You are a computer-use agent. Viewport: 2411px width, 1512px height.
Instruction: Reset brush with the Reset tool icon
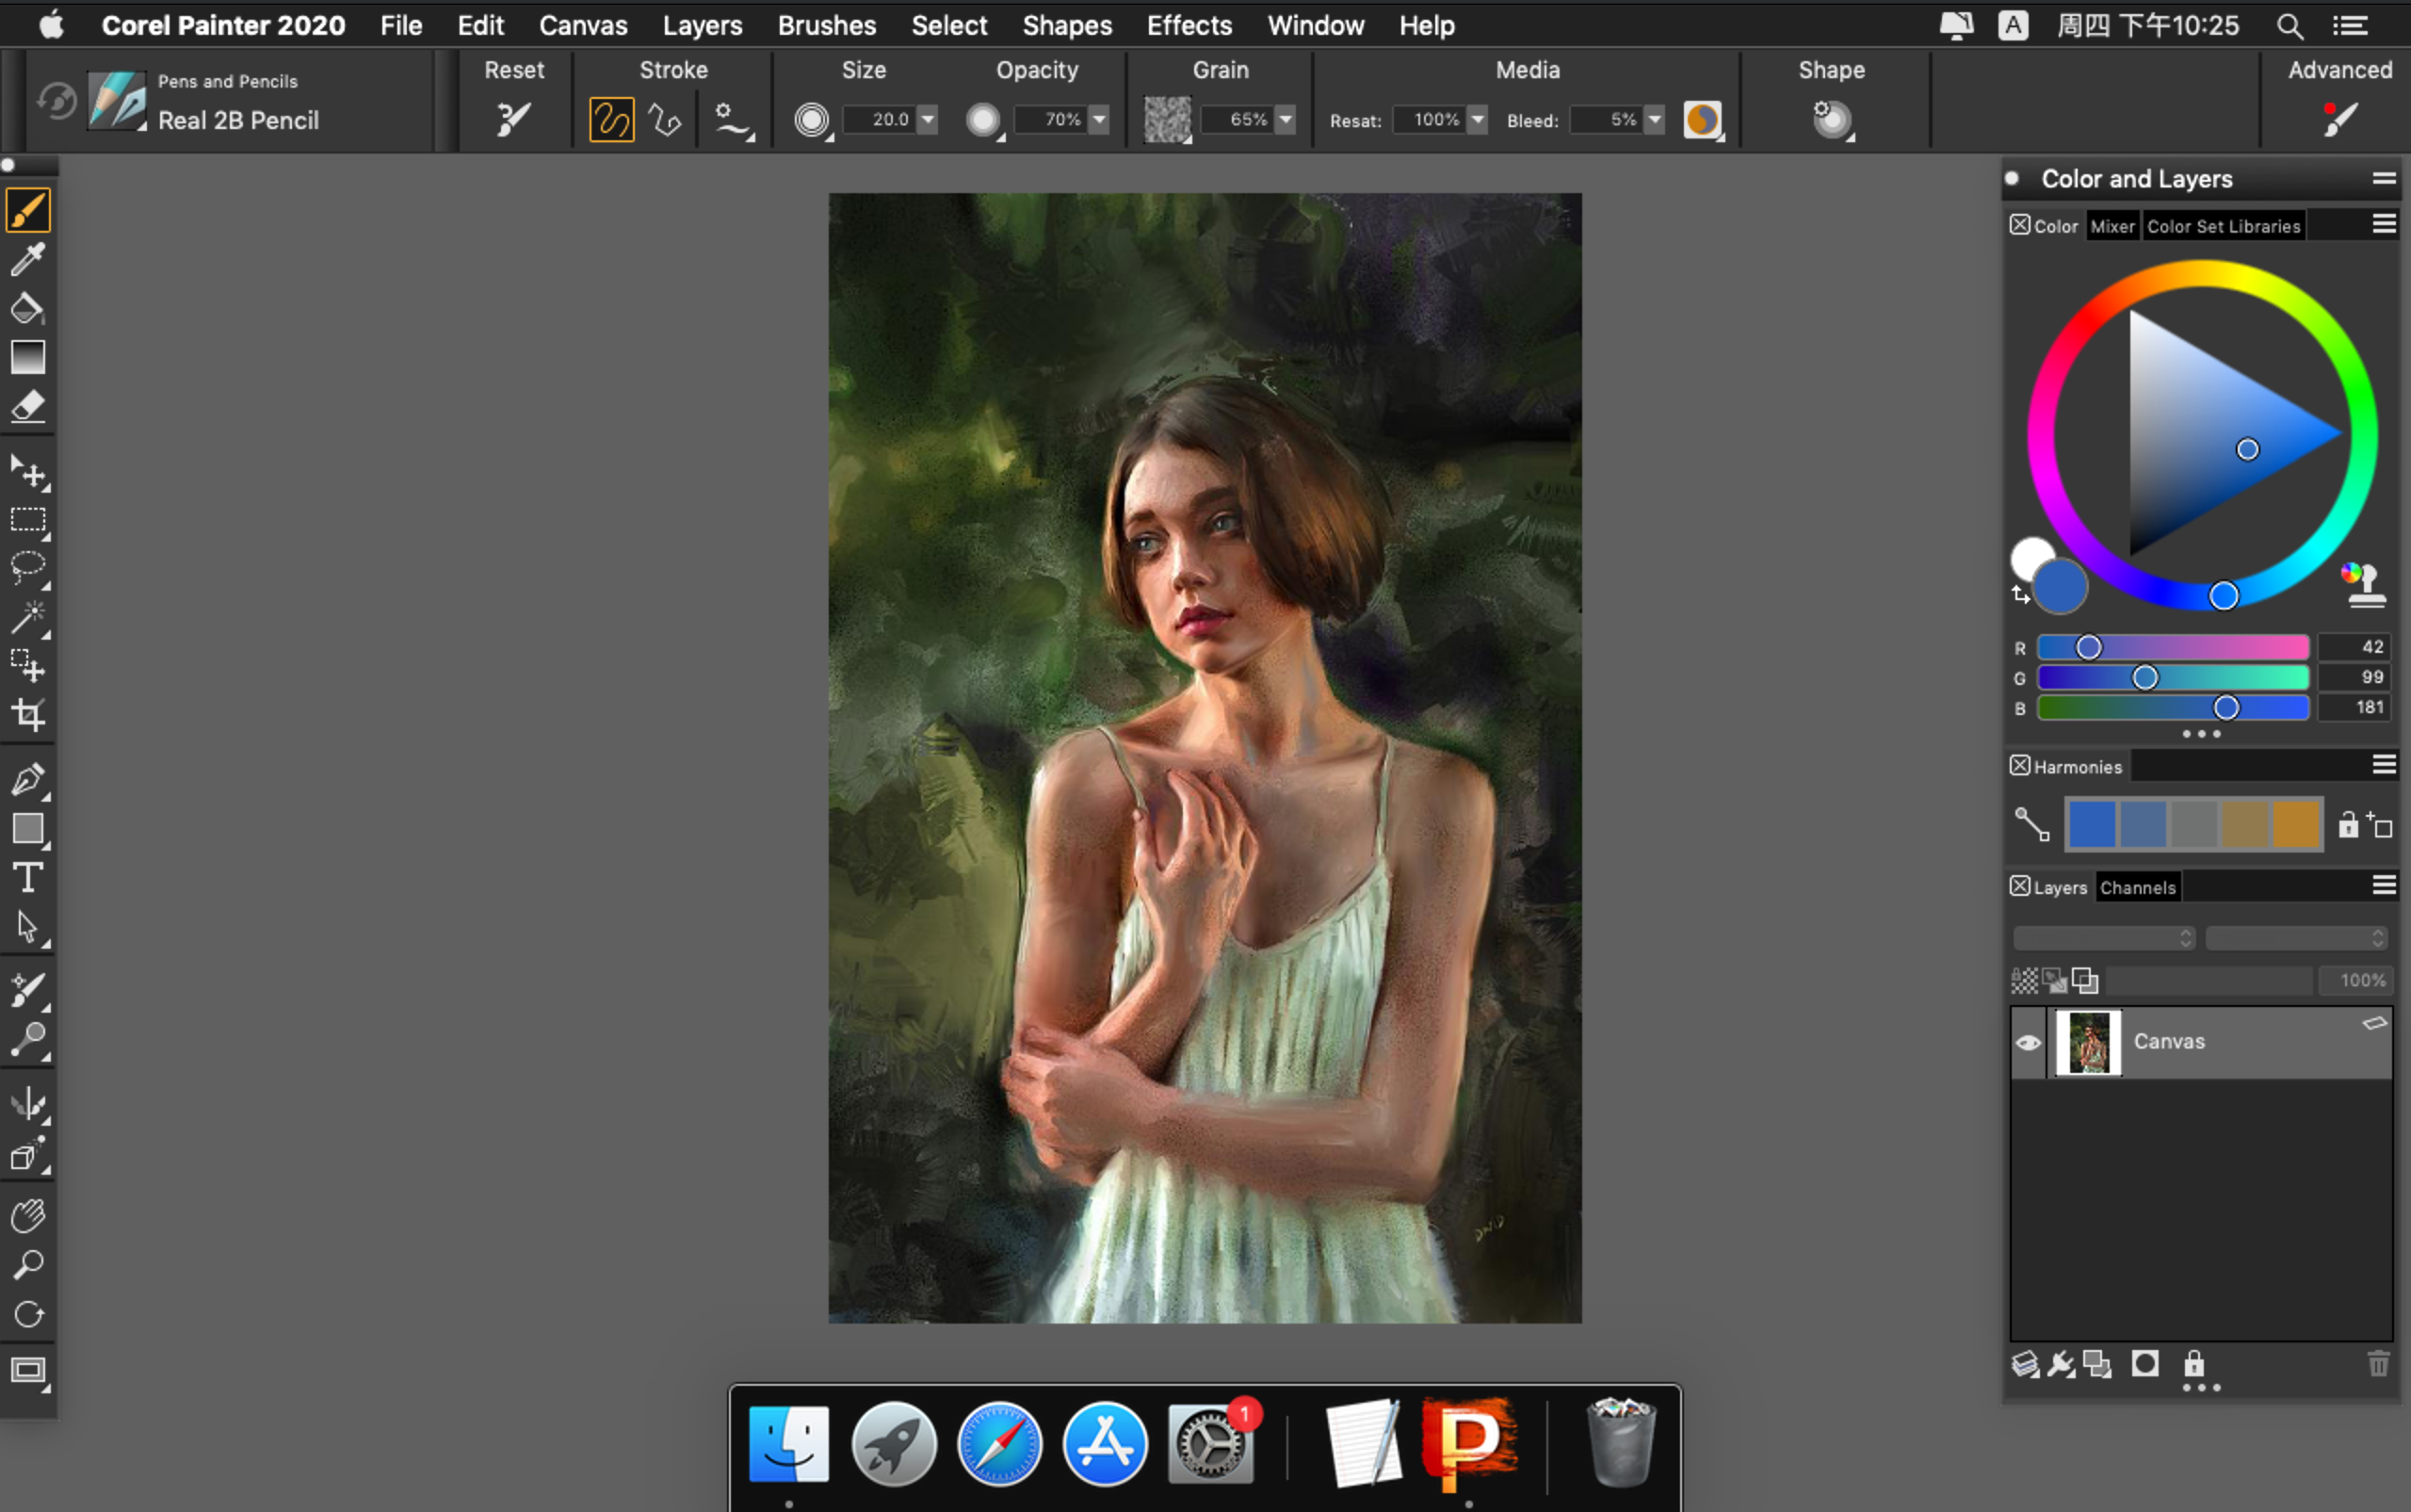[x=514, y=120]
